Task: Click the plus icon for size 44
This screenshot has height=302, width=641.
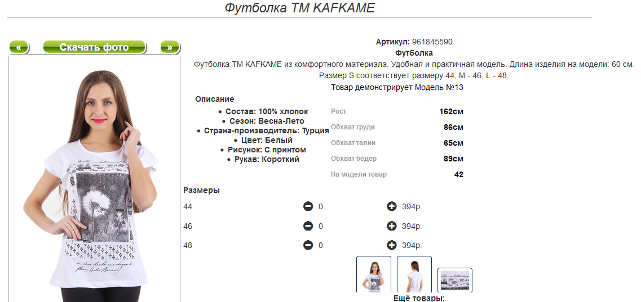Action: pos(392,206)
